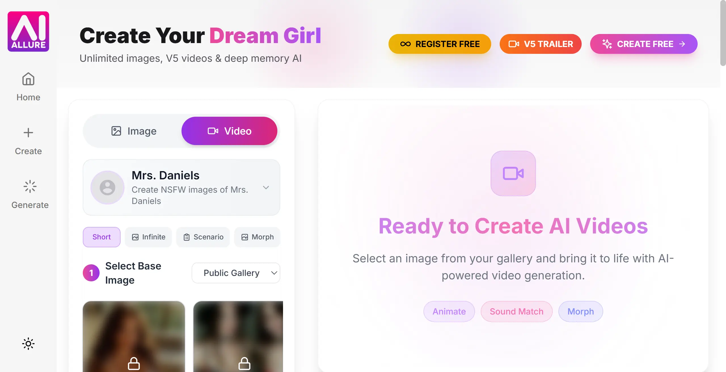Click the REGISTER FREE button
This screenshot has width=726, height=372.
pyautogui.click(x=440, y=44)
